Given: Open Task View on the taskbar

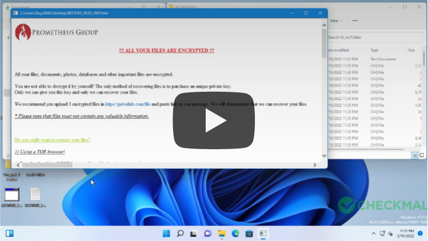Looking at the screenshot, I should [x=194, y=234].
